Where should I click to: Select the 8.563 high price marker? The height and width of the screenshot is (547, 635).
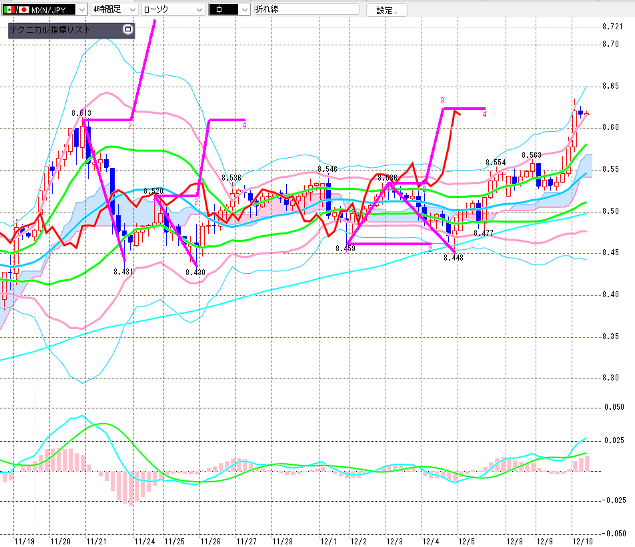532,155
